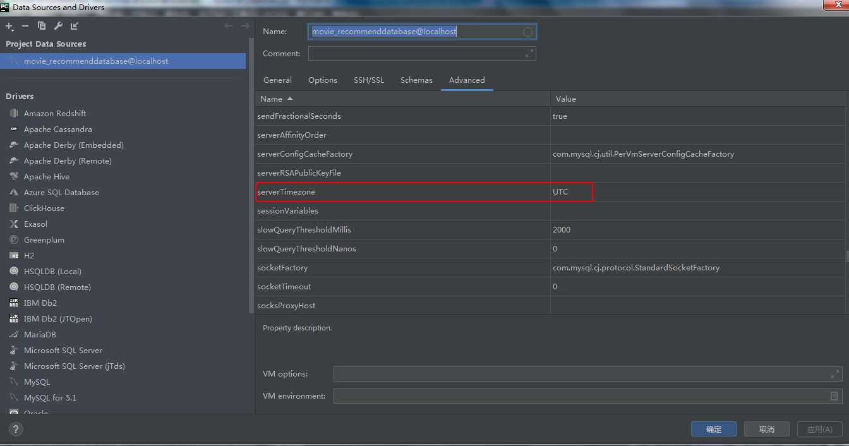Open VM environment editor icon
The width and height of the screenshot is (849, 446).
(834, 396)
